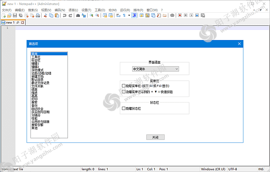Click the Windows (CR LF) status bar field
Image resolution: width=270 pixels, height=172 pixels.
[213, 169]
